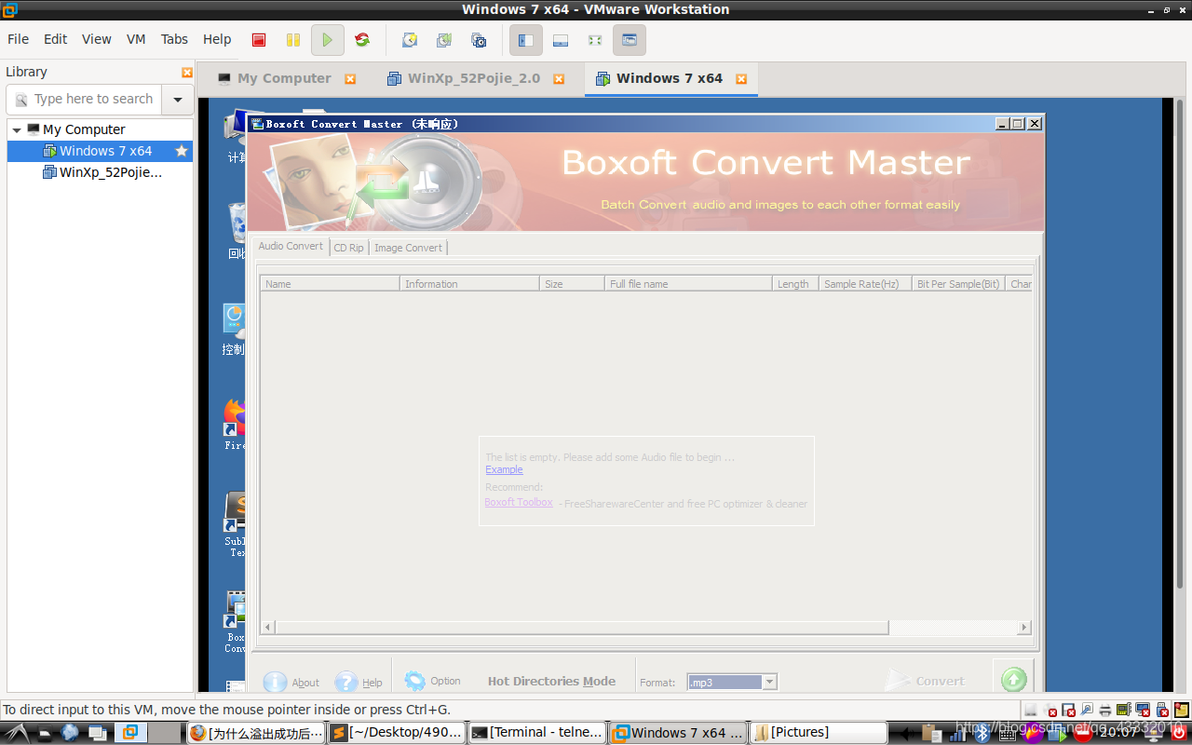Click the Sample Rate(Hz) column header
Image resolution: width=1192 pixels, height=745 pixels.
click(x=865, y=284)
